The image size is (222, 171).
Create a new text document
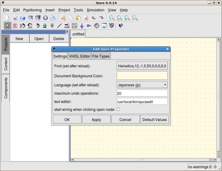pos(15,18)
